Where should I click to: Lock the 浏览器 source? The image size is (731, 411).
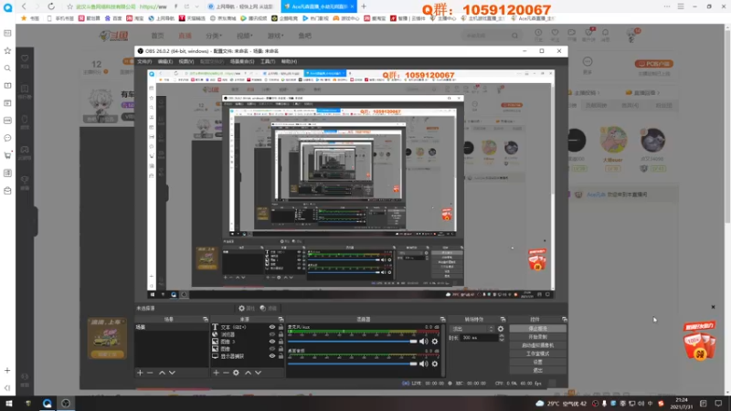(281, 334)
